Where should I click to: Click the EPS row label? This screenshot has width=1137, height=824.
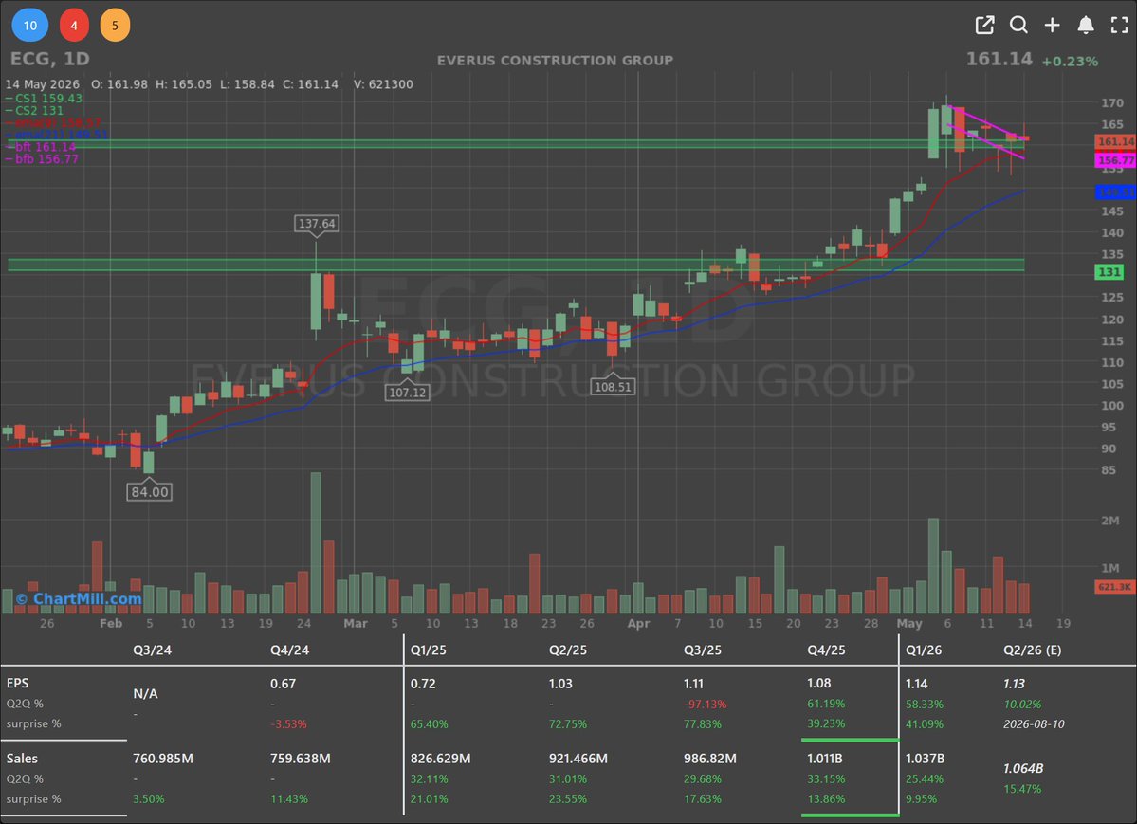[17, 683]
